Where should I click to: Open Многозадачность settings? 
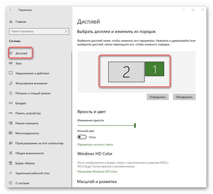pyautogui.click(x=27, y=133)
